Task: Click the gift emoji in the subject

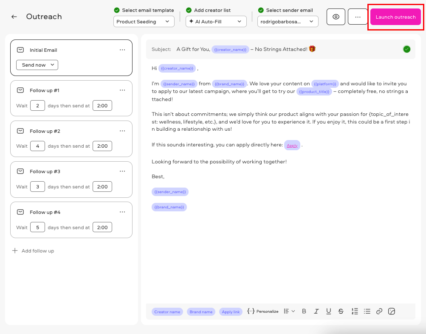Action: (312, 49)
